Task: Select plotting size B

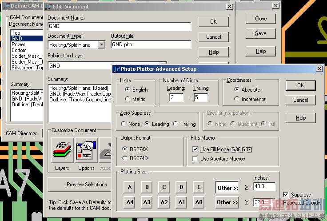Action: tap(147, 187)
